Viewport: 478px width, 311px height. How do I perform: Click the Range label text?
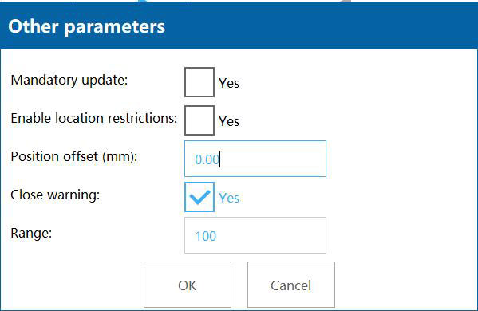[x=31, y=234]
